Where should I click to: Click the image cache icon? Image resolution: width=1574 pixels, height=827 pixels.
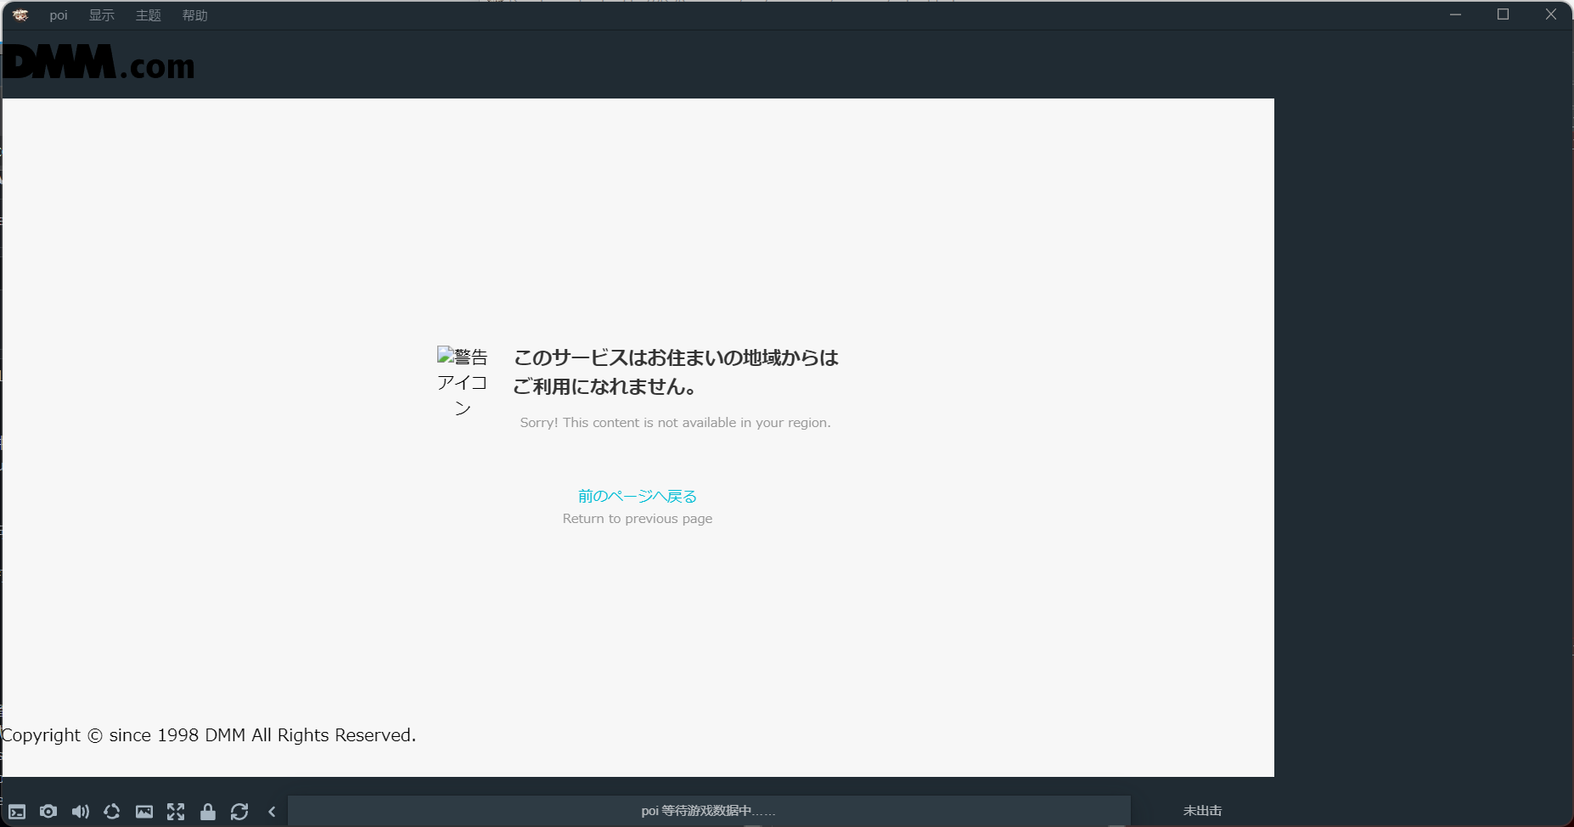click(x=144, y=812)
